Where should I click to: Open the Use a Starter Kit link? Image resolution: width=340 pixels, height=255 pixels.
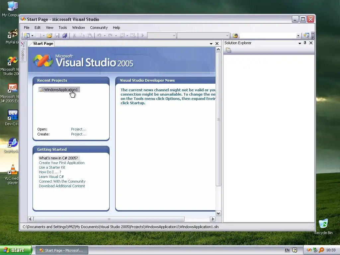[x=52, y=167]
